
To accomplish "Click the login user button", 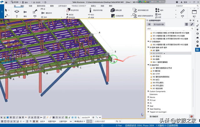I will tap(184, 2).
